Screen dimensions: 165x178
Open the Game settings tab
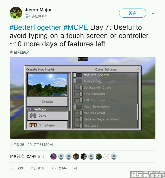(x=48, y=116)
